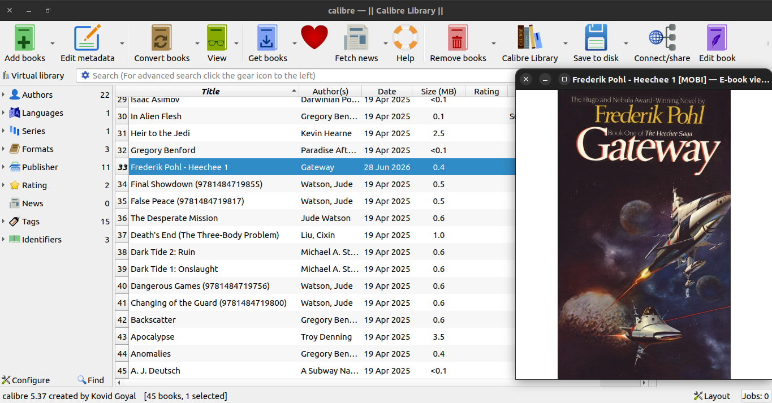
Task: Select the row 'Death's End (The Three-Body Problem)'
Action: coord(316,235)
